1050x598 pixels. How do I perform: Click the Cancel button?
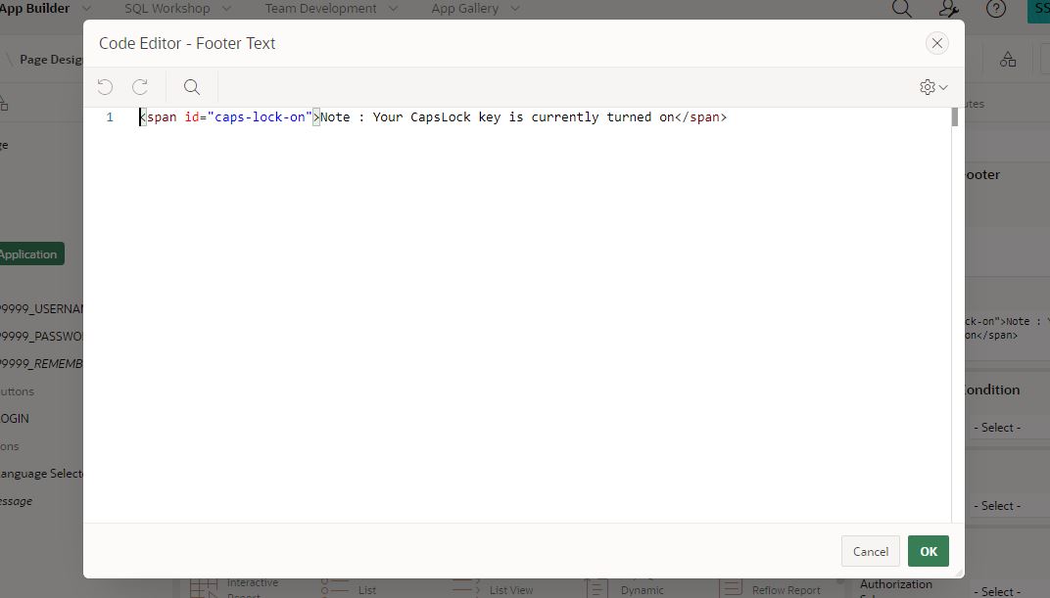(x=871, y=551)
